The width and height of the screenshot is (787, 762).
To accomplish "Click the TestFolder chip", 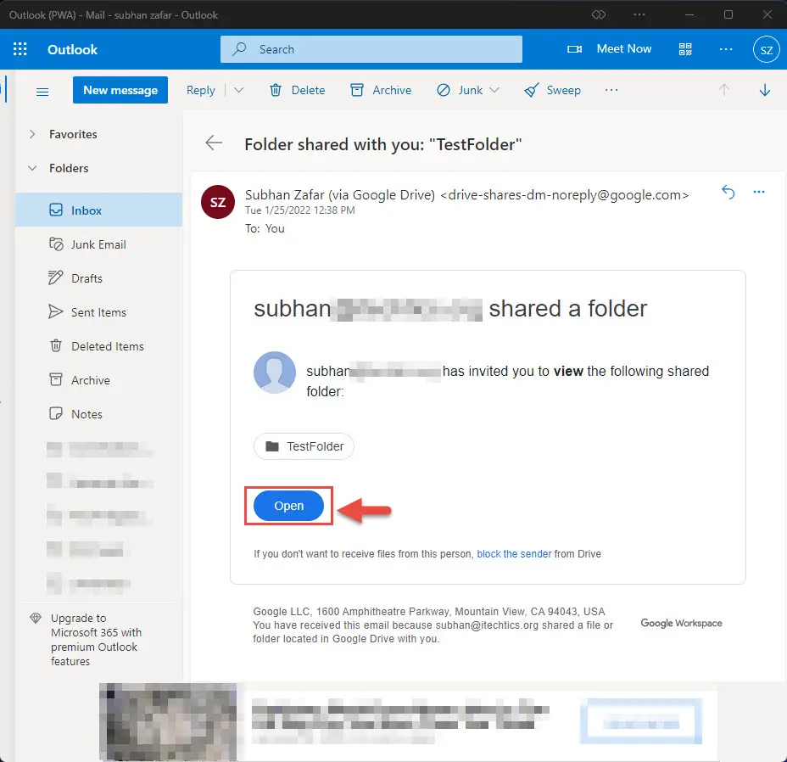I will [x=304, y=446].
